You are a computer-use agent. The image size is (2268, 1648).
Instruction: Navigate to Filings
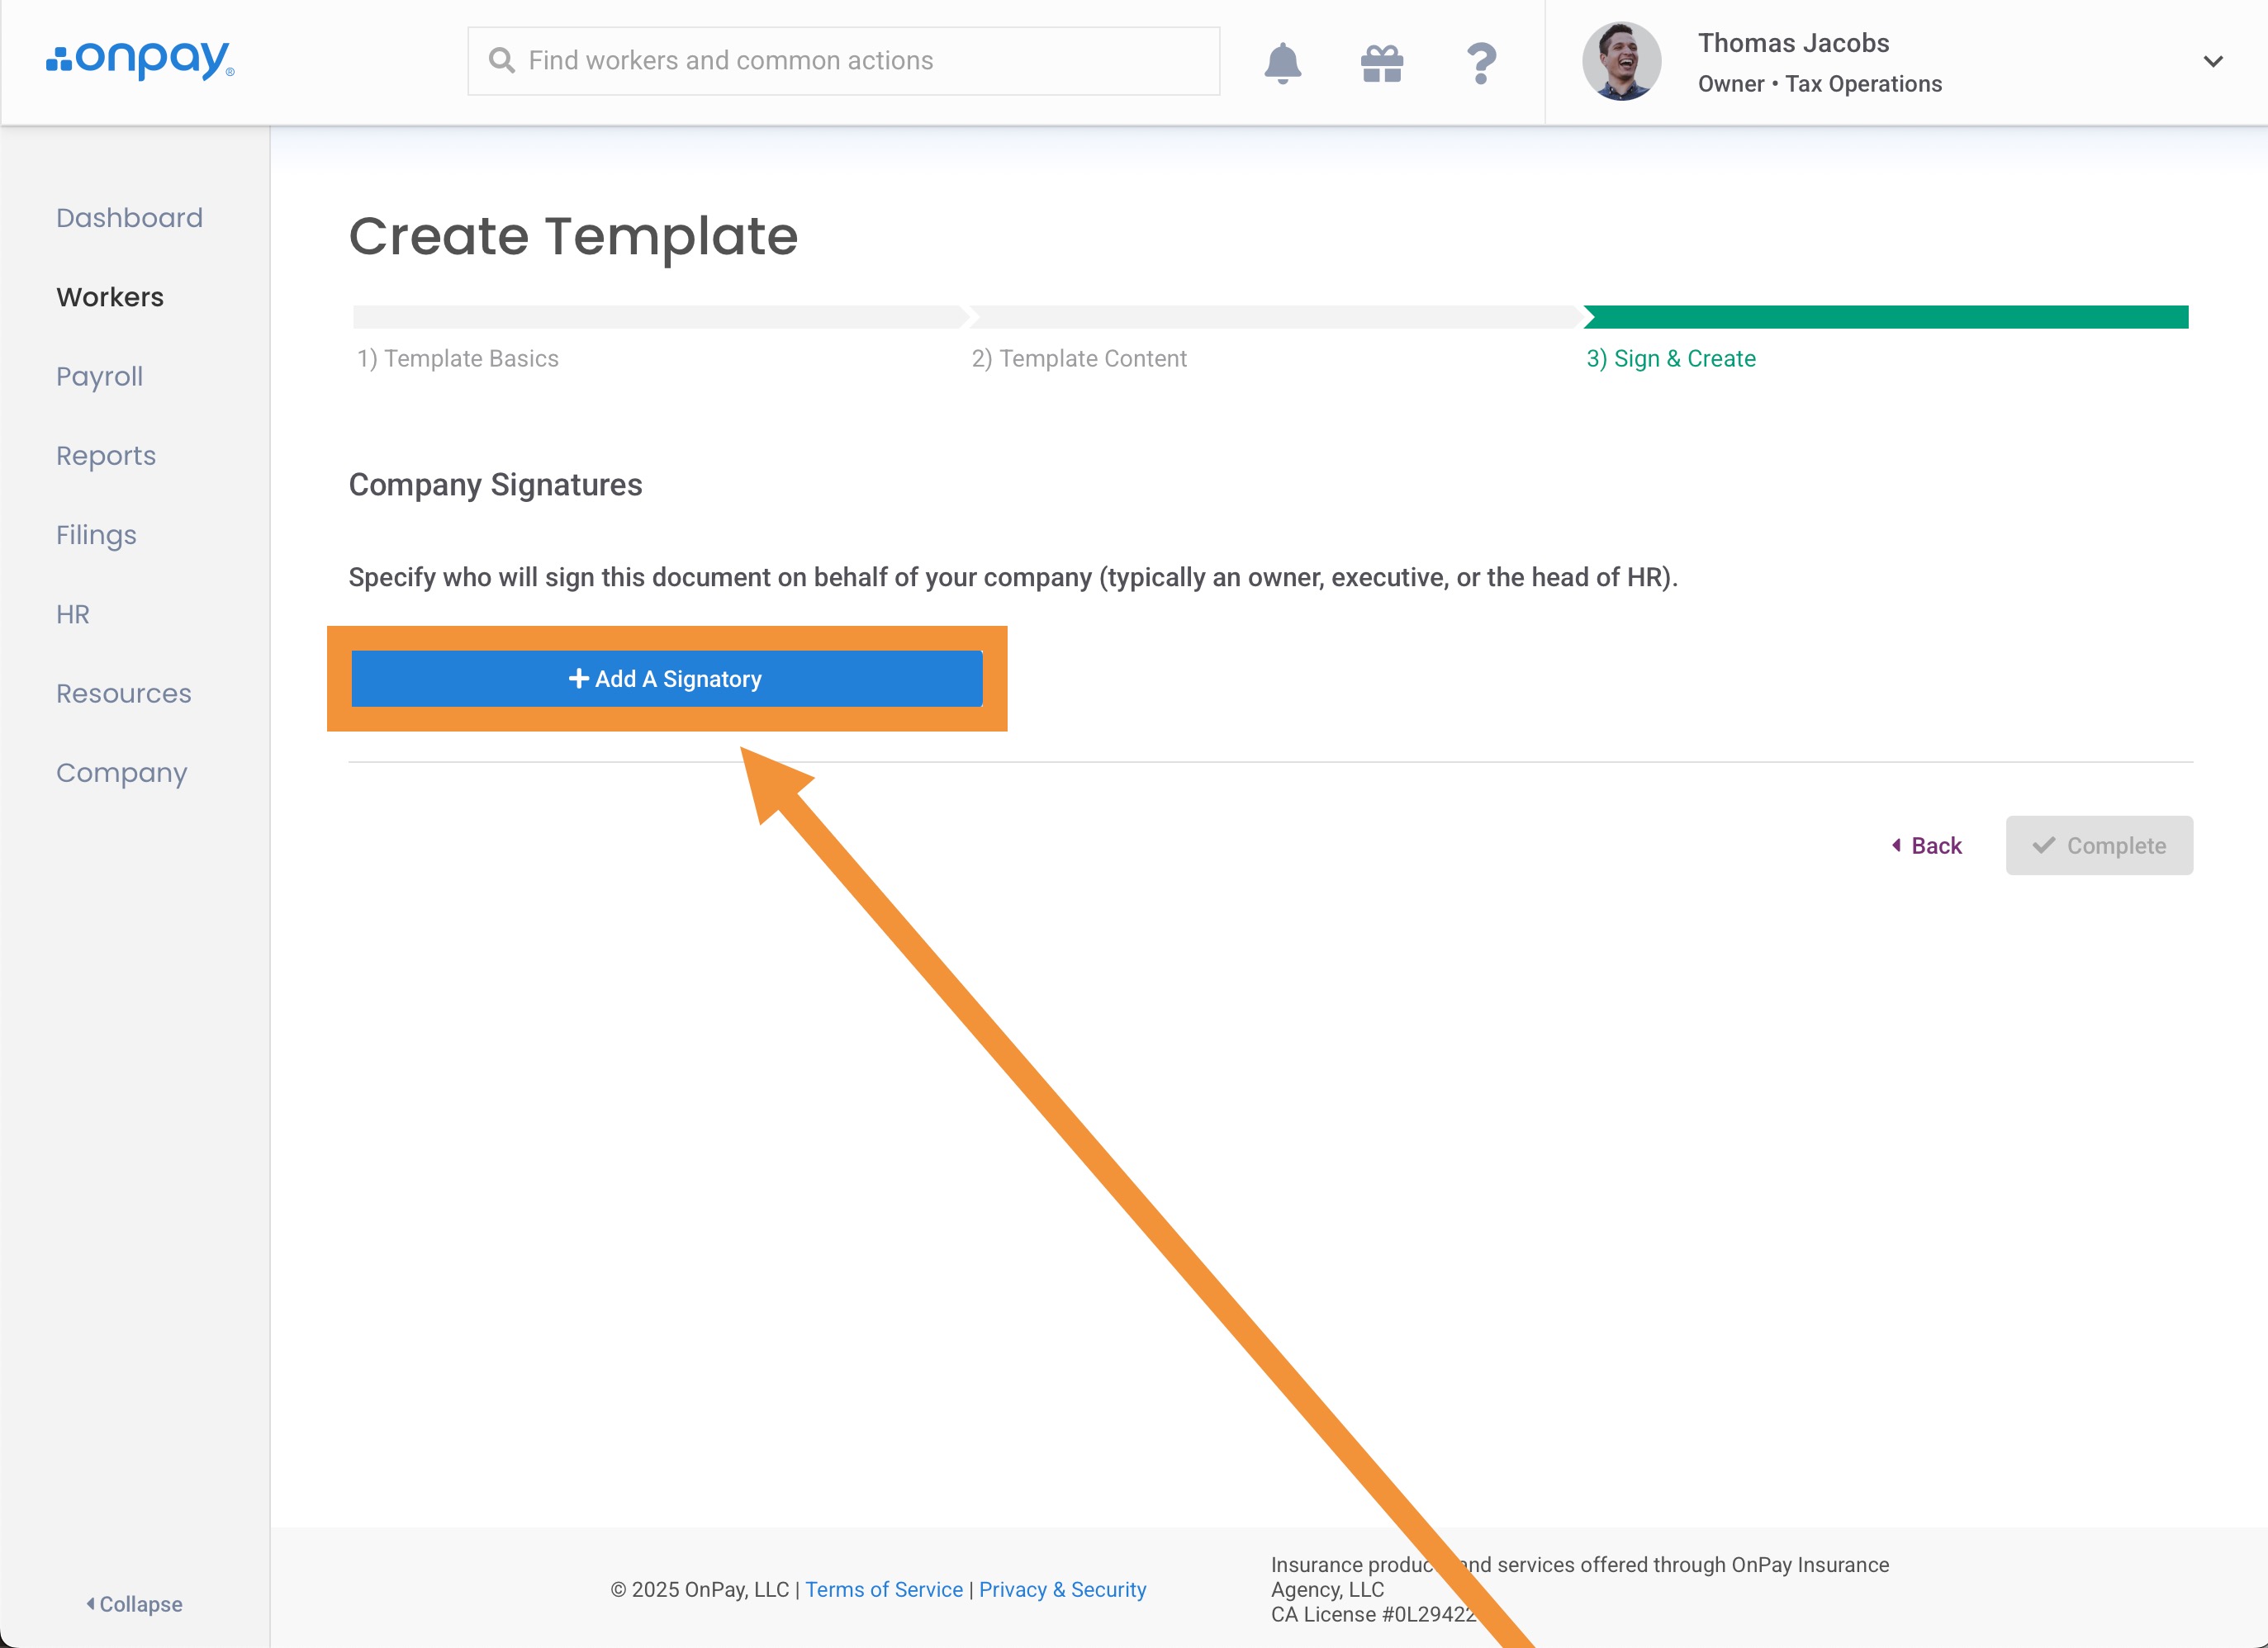pyautogui.click(x=96, y=535)
